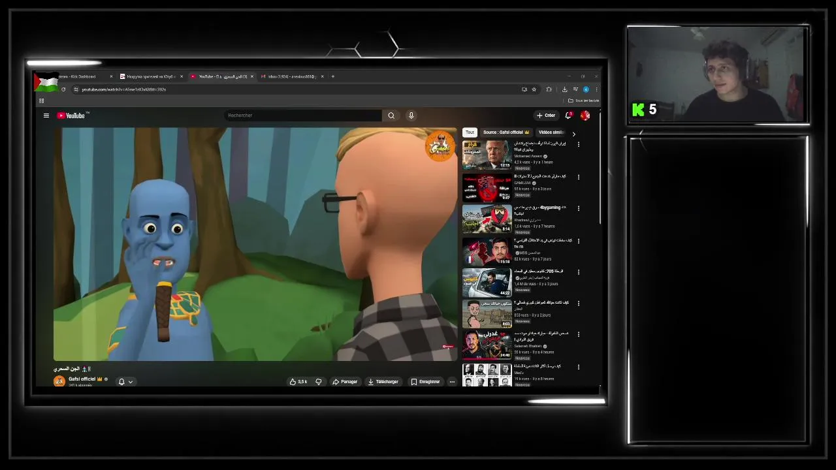Select the Tout filter chip
836x470 pixels.
coord(470,133)
